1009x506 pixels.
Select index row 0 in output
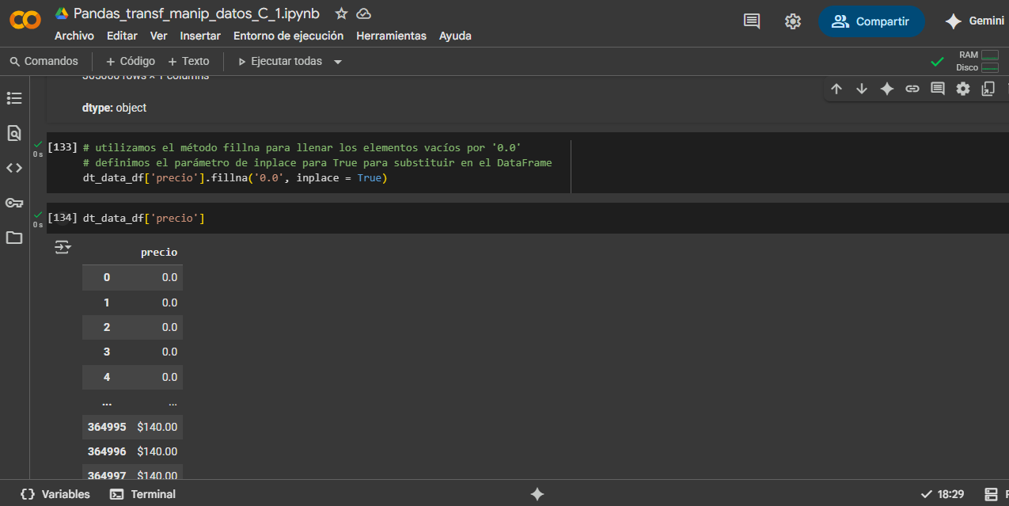(x=107, y=277)
